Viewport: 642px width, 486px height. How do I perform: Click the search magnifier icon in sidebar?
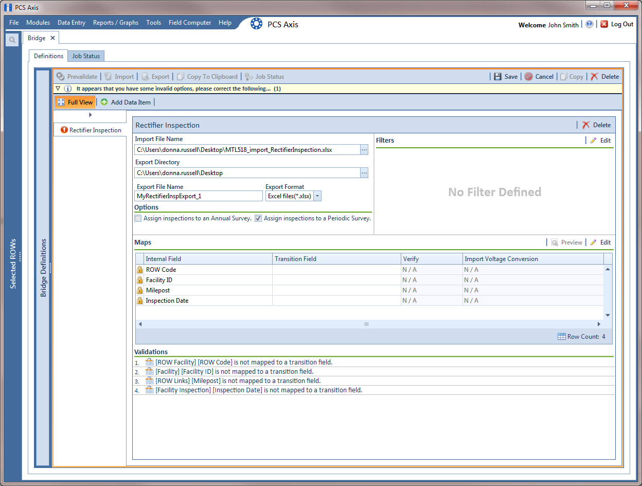(12, 40)
